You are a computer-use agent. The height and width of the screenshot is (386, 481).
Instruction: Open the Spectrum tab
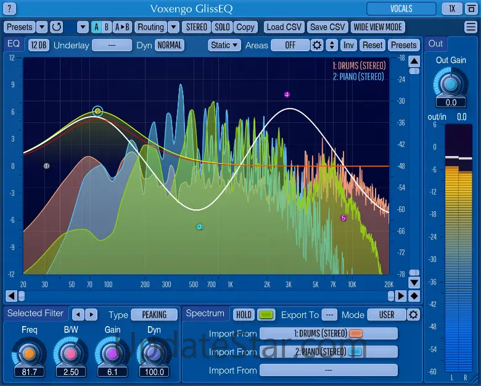(205, 313)
